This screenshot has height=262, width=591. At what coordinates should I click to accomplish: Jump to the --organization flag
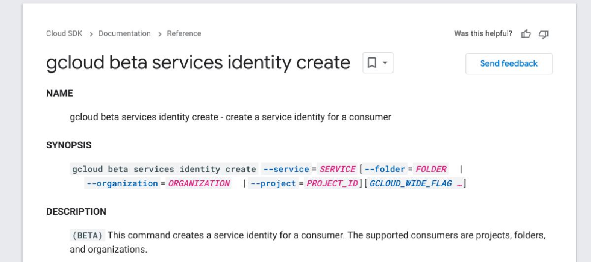[x=122, y=183]
